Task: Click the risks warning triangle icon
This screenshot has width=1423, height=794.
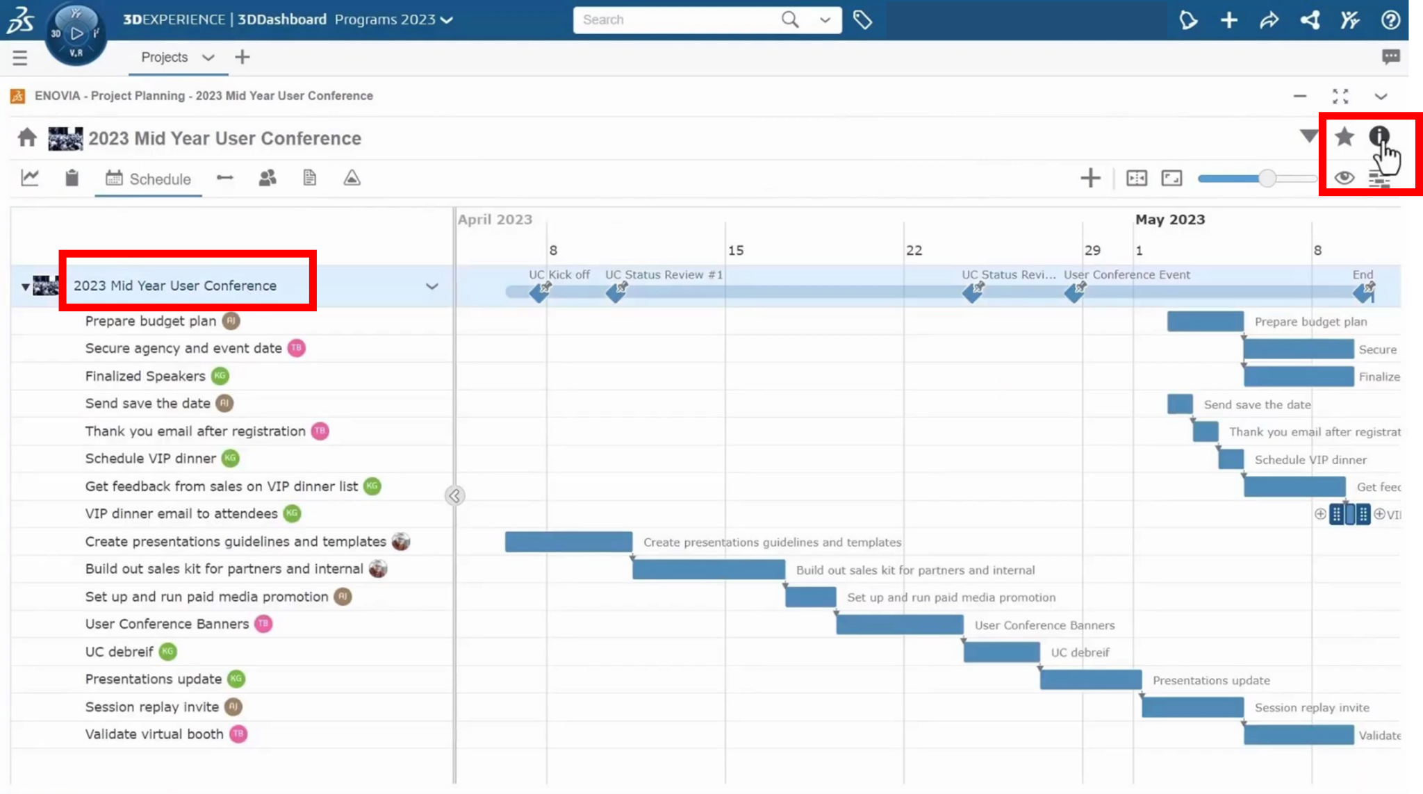Action: [x=351, y=178]
